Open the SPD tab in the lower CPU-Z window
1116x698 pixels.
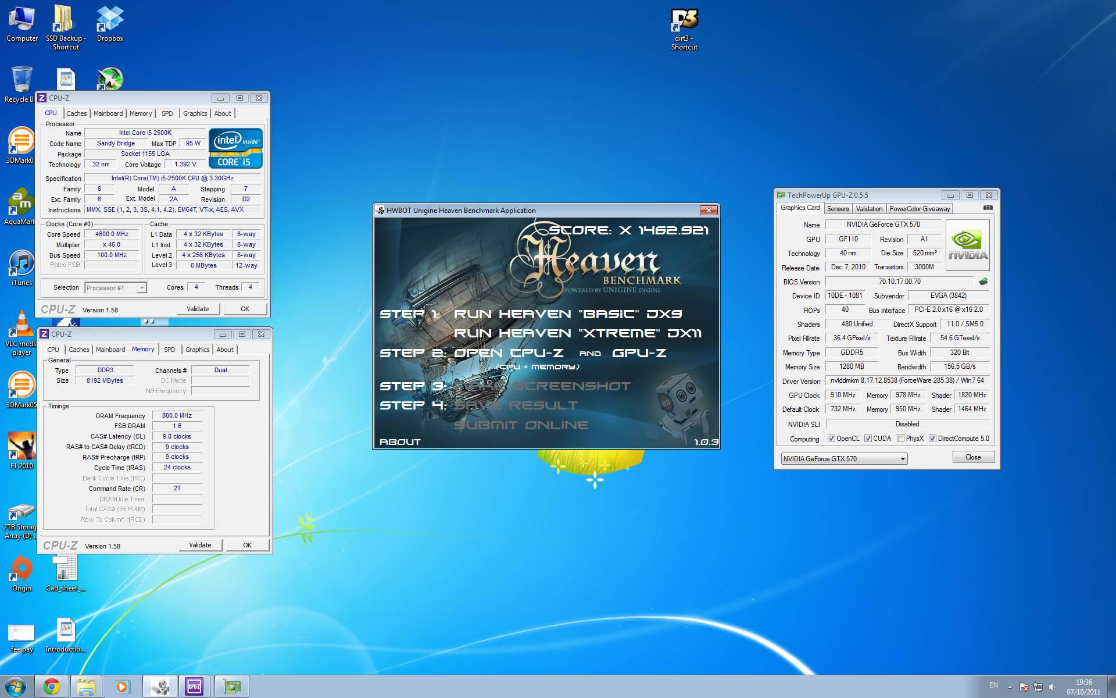tap(169, 350)
